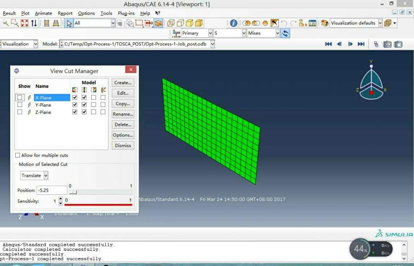Click the intersect display group icon
The image size is (414, 266).
(256, 23)
